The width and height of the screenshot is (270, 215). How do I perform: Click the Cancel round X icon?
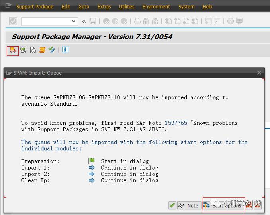(x=124, y=22)
